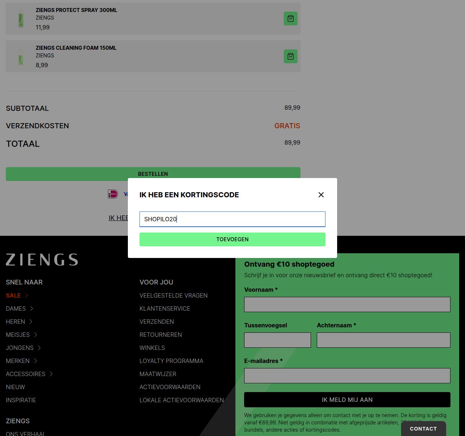
Task: Click Ik meld mij aan button
Action: (x=347, y=400)
